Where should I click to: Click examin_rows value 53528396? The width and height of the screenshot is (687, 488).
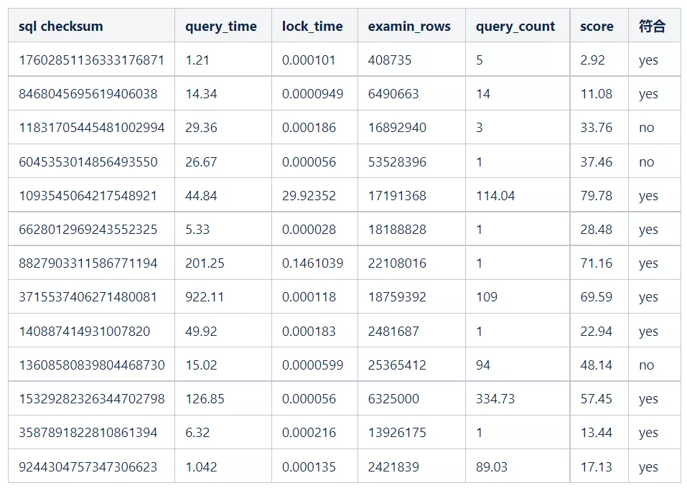click(x=397, y=162)
